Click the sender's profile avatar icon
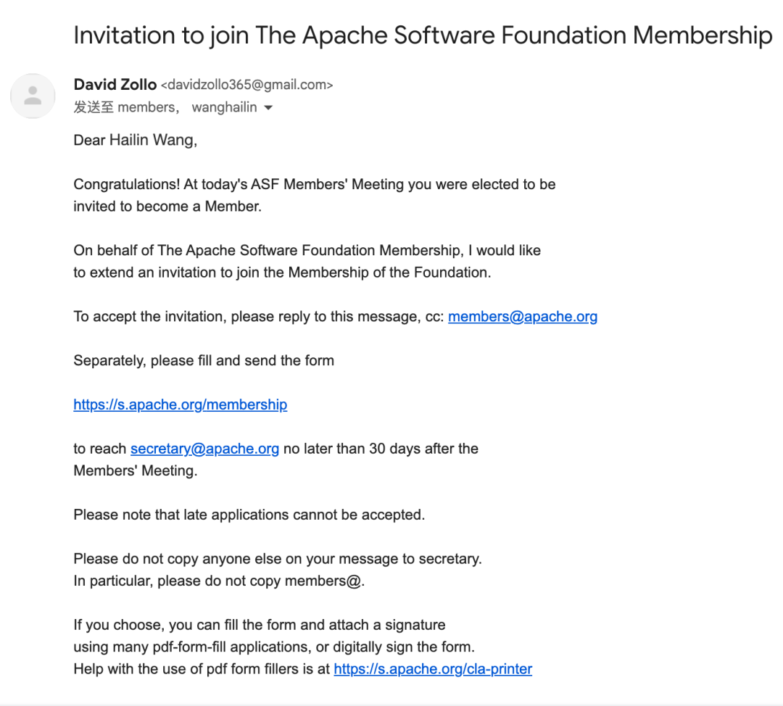The width and height of the screenshot is (783, 706). click(33, 96)
